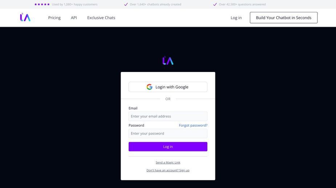The image size is (336, 188).
Task: Click the checkmark beside chatbots already created
Action: coord(126,4)
